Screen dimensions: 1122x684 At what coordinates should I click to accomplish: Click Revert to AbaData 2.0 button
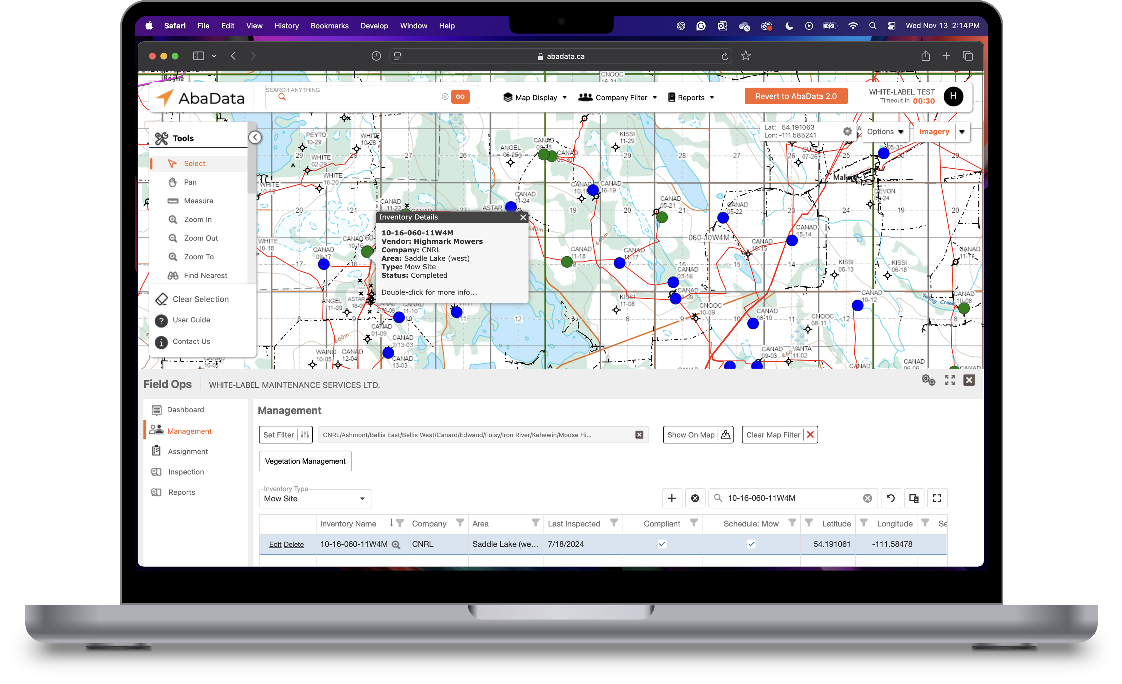tap(796, 97)
